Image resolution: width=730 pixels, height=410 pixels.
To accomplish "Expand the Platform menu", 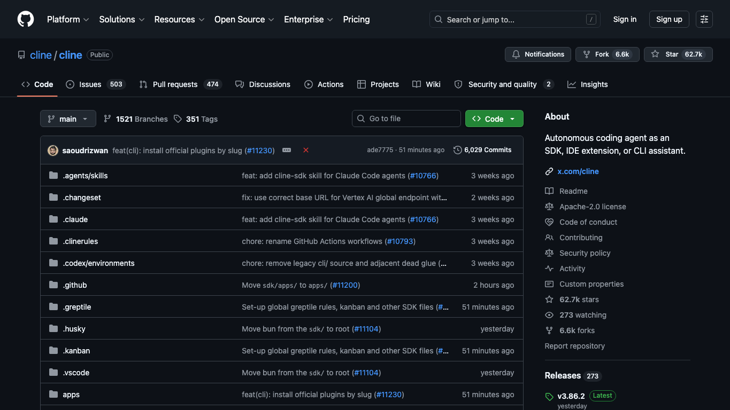I will 68,19.
